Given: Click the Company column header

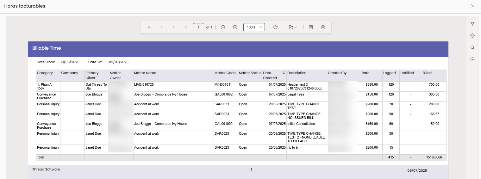Looking at the screenshot, I should click(72, 76).
